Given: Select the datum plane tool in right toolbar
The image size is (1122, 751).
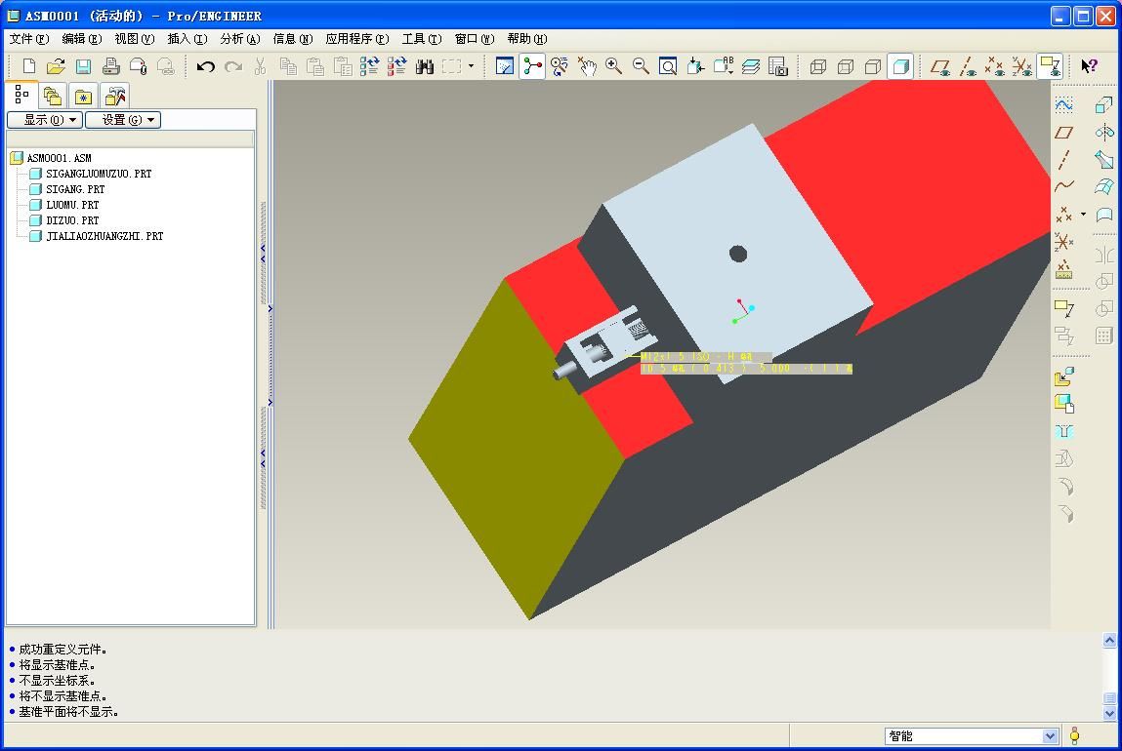Looking at the screenshot, I should [x=1064, y=133].
